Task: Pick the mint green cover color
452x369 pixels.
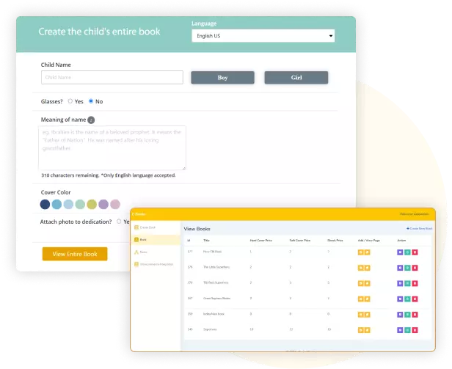Action: pyautogui.click(x=80, y=205)
